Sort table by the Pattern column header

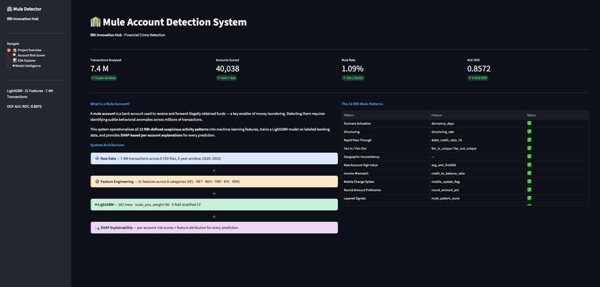386,115
